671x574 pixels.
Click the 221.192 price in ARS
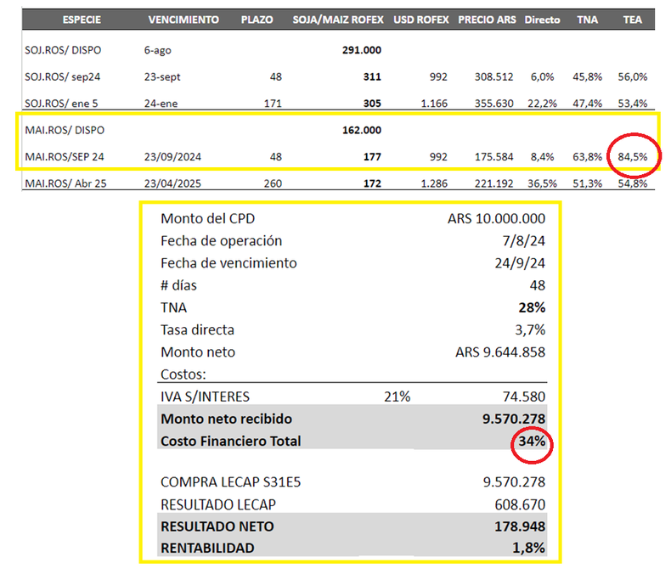[x=493, y=183]
